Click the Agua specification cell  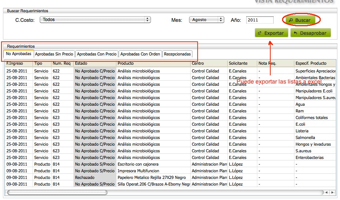(315, 104)
